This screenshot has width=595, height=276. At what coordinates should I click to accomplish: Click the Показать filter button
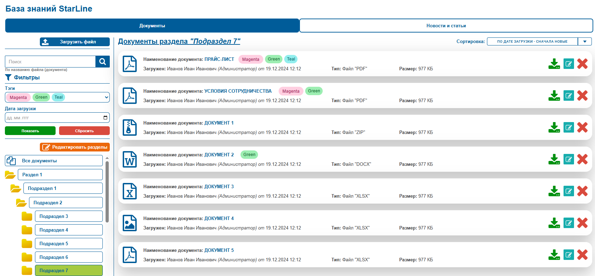click(30, 131)
